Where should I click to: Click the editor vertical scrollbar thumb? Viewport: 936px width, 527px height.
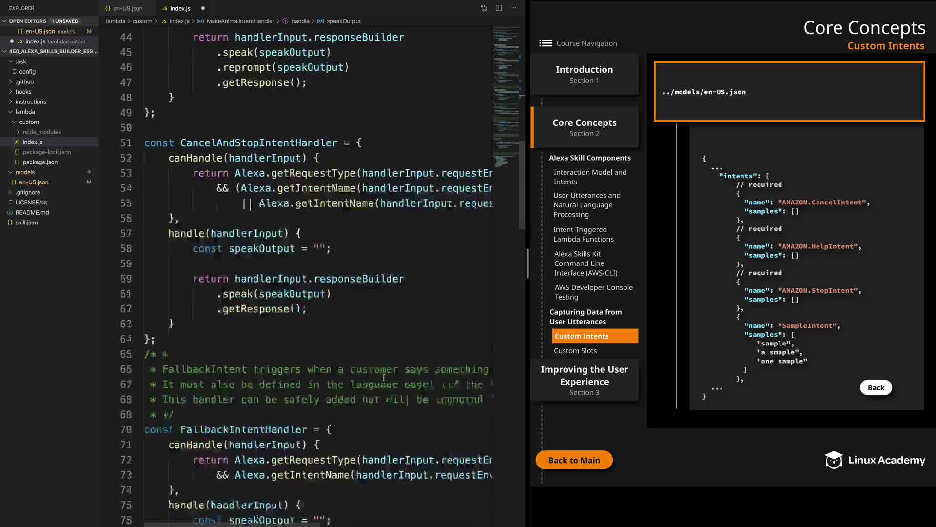pyautogui.click(x=521, y=185)
